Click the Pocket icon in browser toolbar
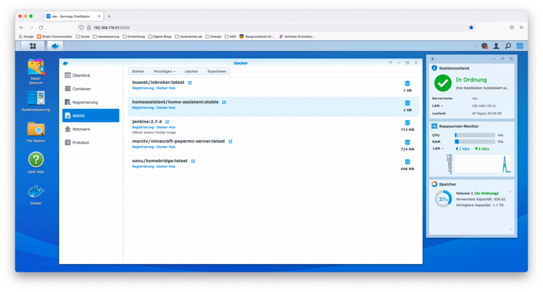 pyautogui.click(x=512, y=28)
